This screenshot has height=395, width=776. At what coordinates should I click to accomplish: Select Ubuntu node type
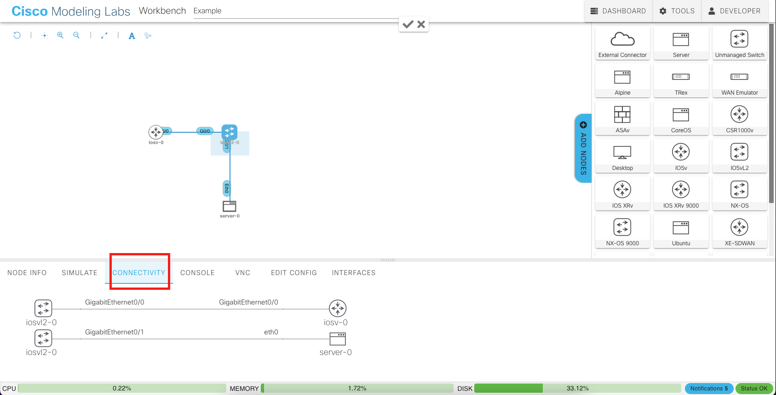681,231
